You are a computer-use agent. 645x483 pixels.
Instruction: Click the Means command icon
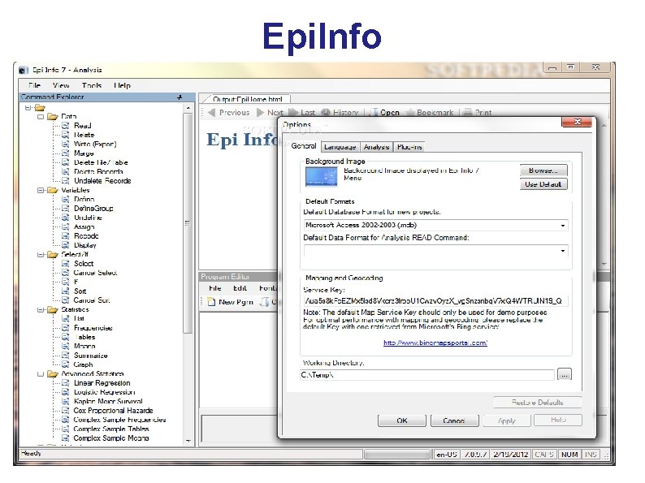tap(65, 346)
